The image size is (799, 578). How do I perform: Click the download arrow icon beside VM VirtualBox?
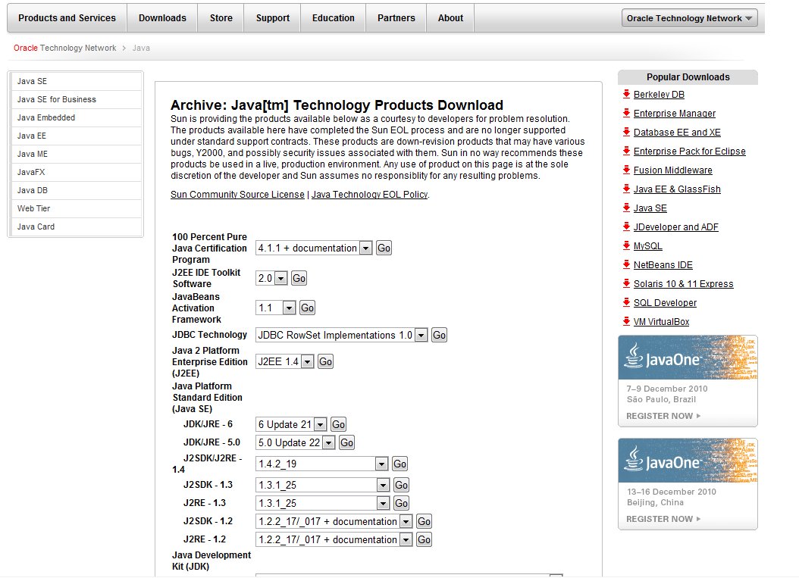(x=626, y=321)
